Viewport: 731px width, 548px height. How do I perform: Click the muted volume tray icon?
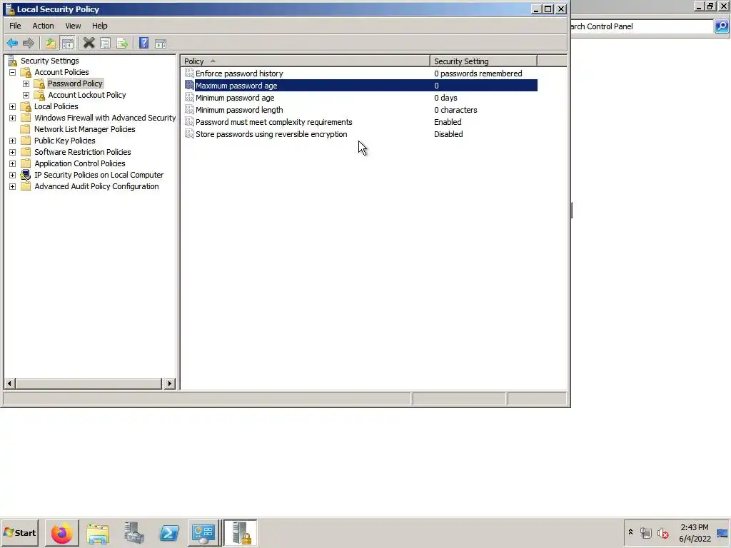click(663, 532)
